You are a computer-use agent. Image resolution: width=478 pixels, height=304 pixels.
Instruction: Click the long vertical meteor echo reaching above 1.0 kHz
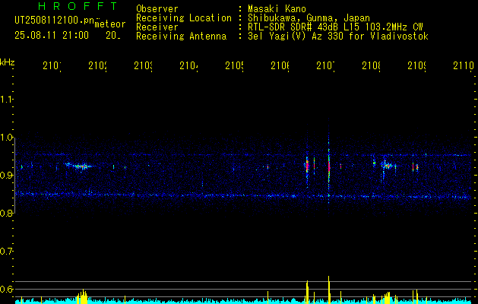[328, 162]
